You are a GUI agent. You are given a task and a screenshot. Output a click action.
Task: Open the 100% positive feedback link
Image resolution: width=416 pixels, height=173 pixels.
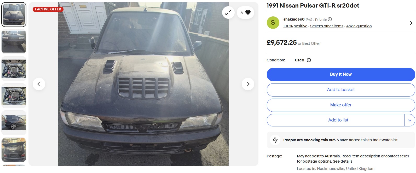click(x=295, y=26)
